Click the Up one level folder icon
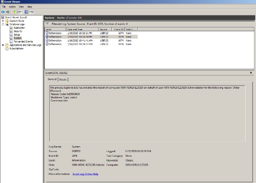The width and height of the screenshot is (256, 183). (x=15, y=12)
